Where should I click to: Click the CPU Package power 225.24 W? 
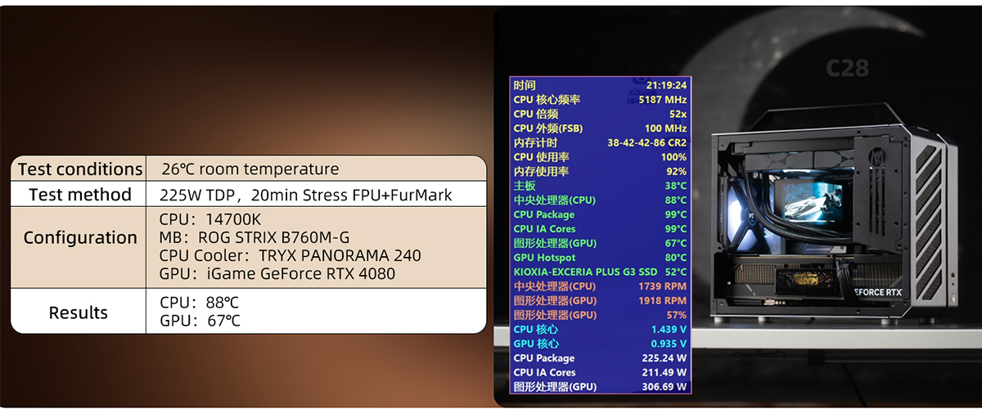coord(664,358)
